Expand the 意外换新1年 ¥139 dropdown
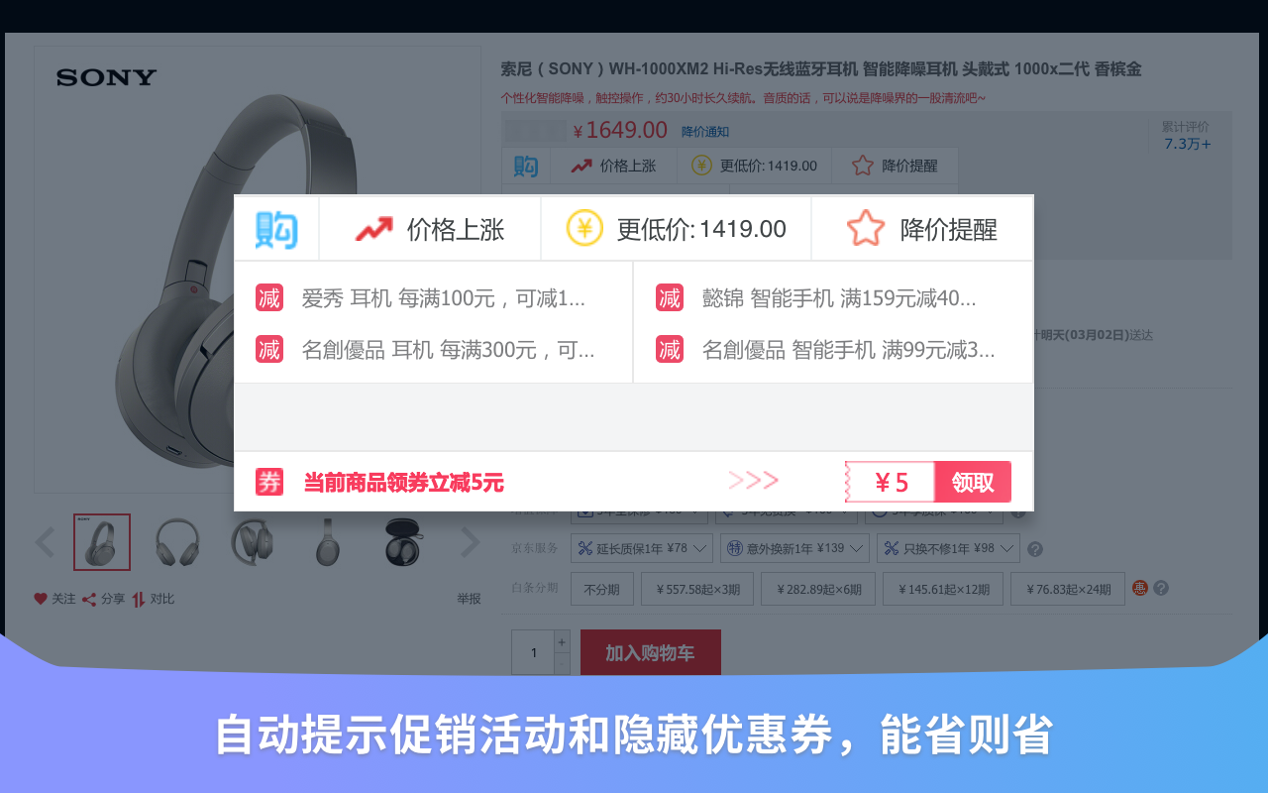The width and height of the screenshot is (1268, 793). (795, 548)
